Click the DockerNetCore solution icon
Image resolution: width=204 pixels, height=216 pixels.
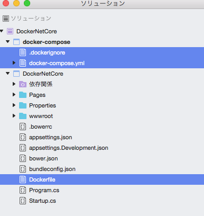point(10,31)
